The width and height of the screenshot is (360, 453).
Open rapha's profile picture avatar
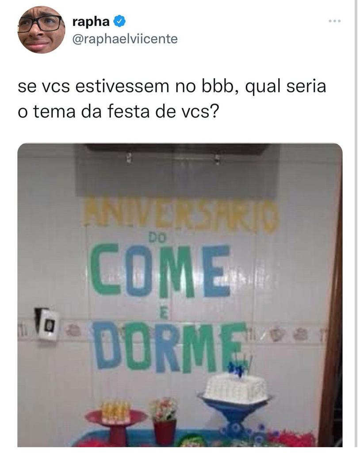click(41, 30)
